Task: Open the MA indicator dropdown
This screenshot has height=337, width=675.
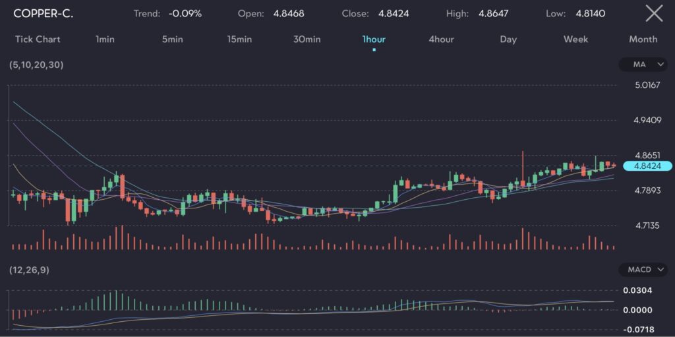Action: point(644,65)
